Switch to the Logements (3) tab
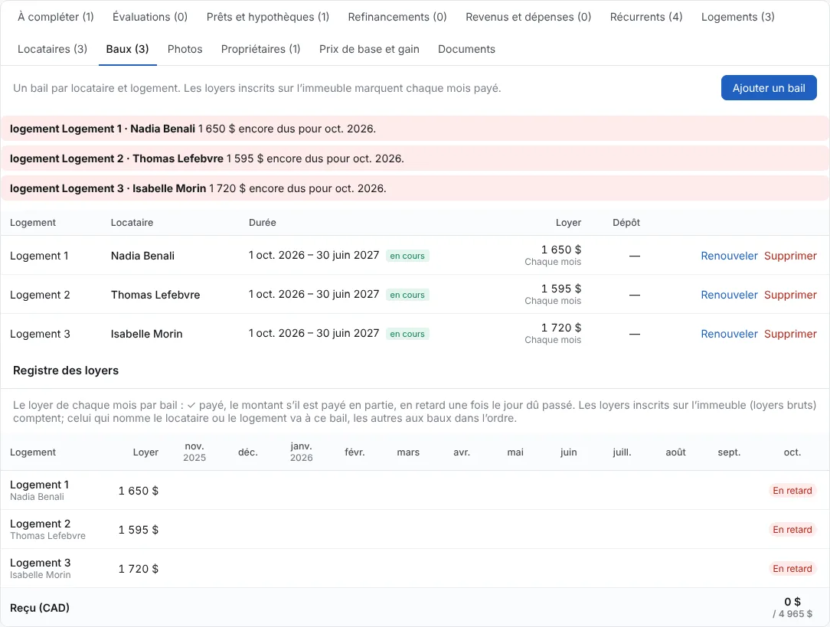830x627 pixels. 738,17
